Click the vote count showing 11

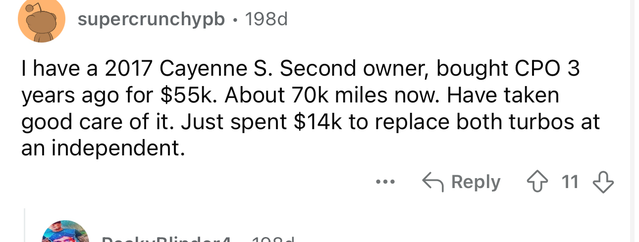click(570, 182)
